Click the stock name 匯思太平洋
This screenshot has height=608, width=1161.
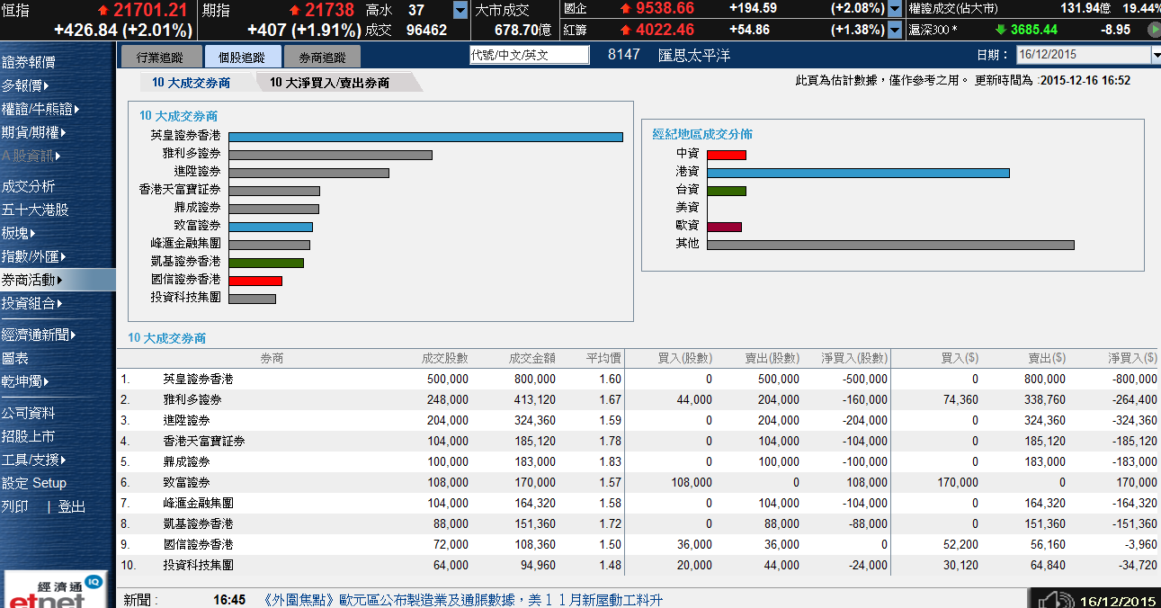[694, 55]
